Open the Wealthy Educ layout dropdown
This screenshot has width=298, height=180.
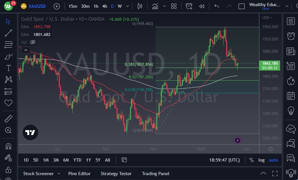pos(287,6)
